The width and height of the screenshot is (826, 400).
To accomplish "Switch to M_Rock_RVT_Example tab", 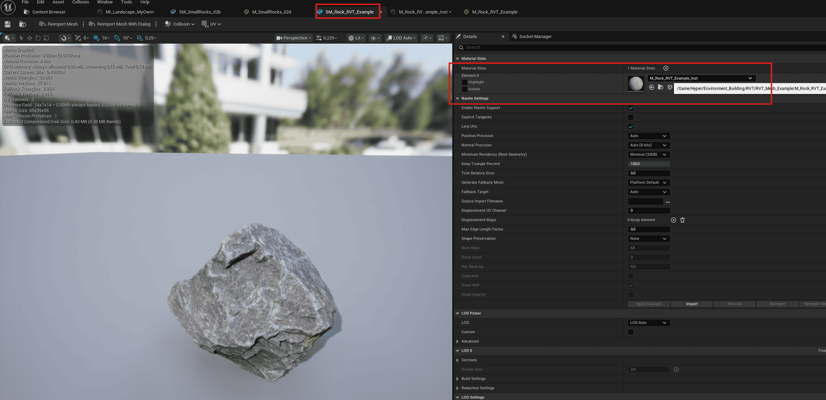I will (x=491, y=12).
